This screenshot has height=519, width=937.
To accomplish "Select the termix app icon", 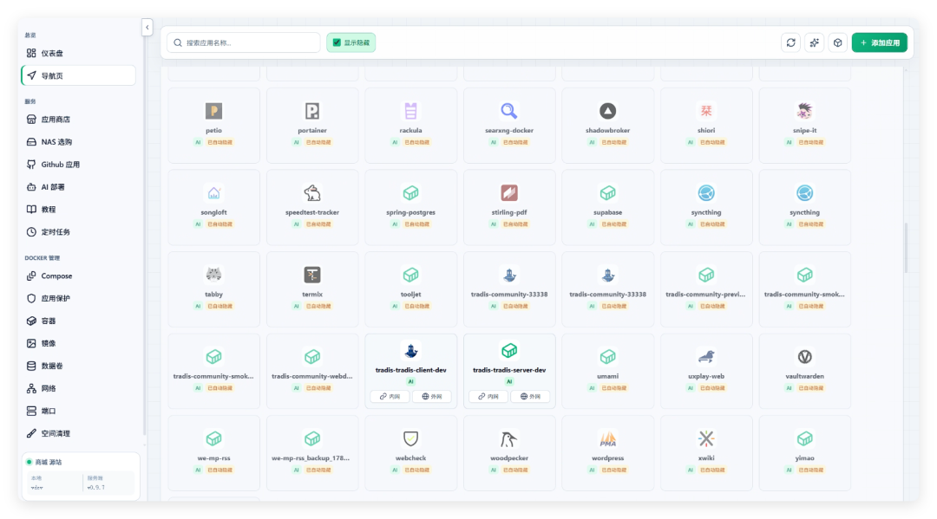I will (x=312, y=275).
